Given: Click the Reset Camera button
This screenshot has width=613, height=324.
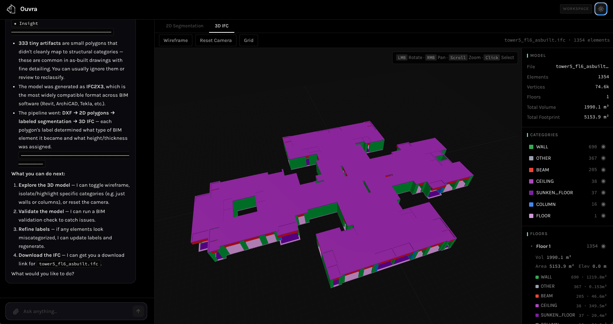Looking at the screenshot, I should (215, 40).
